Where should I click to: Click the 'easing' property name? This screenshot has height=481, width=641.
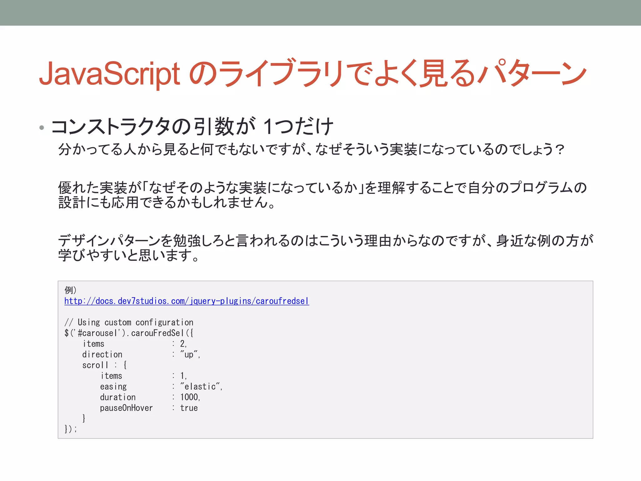pos(113,387)
